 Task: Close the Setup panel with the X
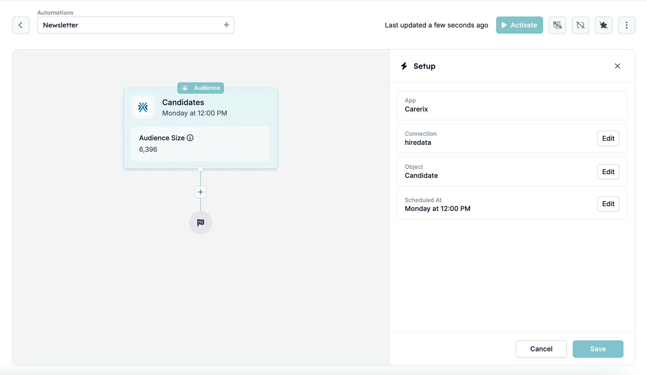tap(617, 66)
